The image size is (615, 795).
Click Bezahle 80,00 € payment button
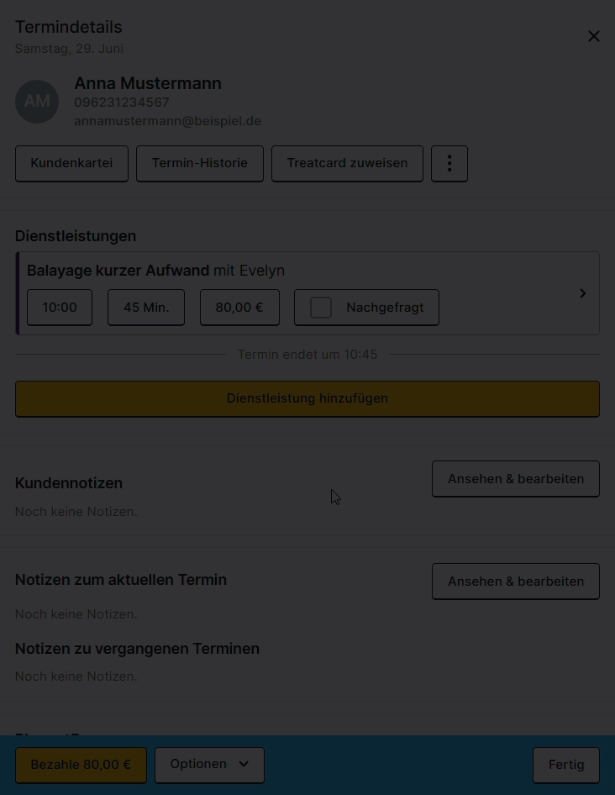point(81,765)
